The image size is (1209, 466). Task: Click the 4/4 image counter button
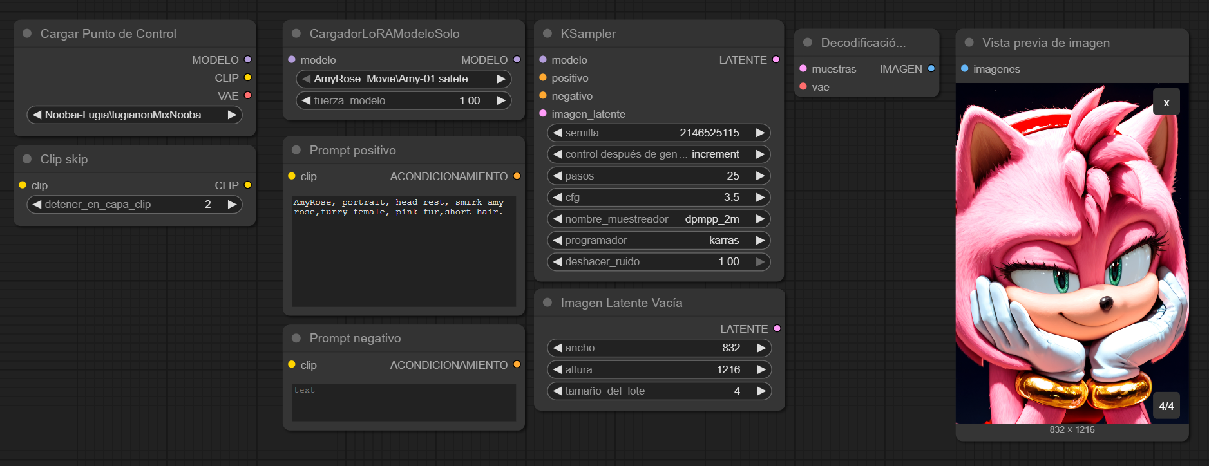coord(1166,406)
